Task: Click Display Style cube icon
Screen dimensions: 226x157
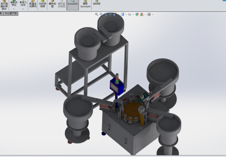Action: click(x=123, y=14)
